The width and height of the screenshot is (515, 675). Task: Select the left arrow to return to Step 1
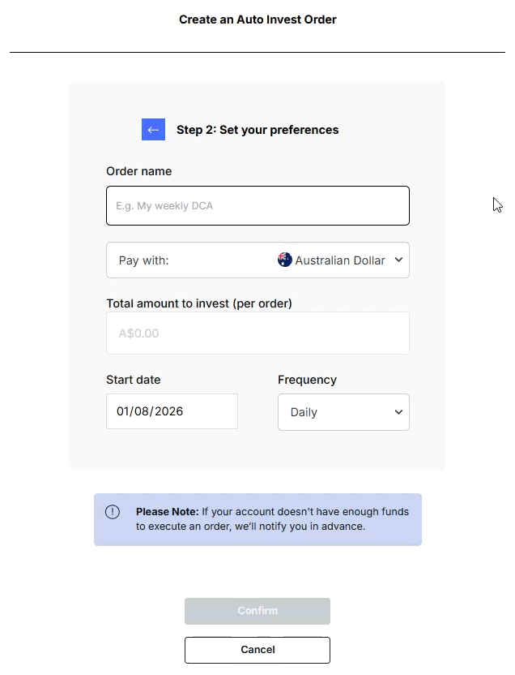(153, 130)
